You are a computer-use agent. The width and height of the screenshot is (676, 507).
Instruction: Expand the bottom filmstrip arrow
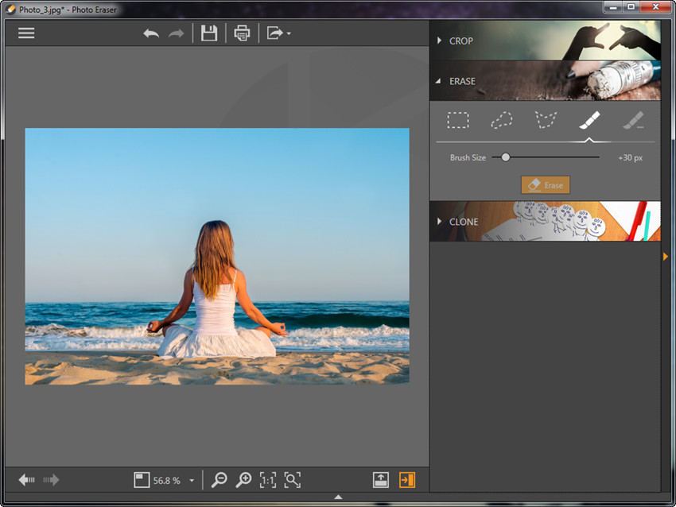(339, 497)
